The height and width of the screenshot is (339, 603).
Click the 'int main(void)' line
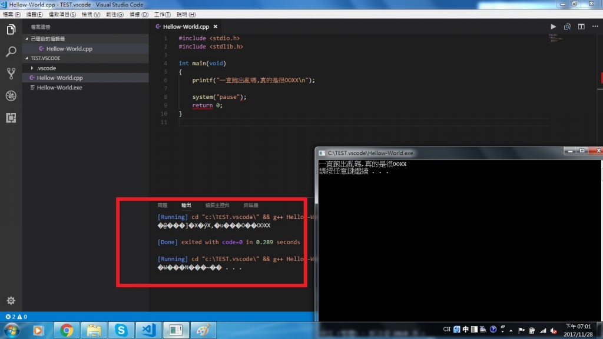[203, 64]
